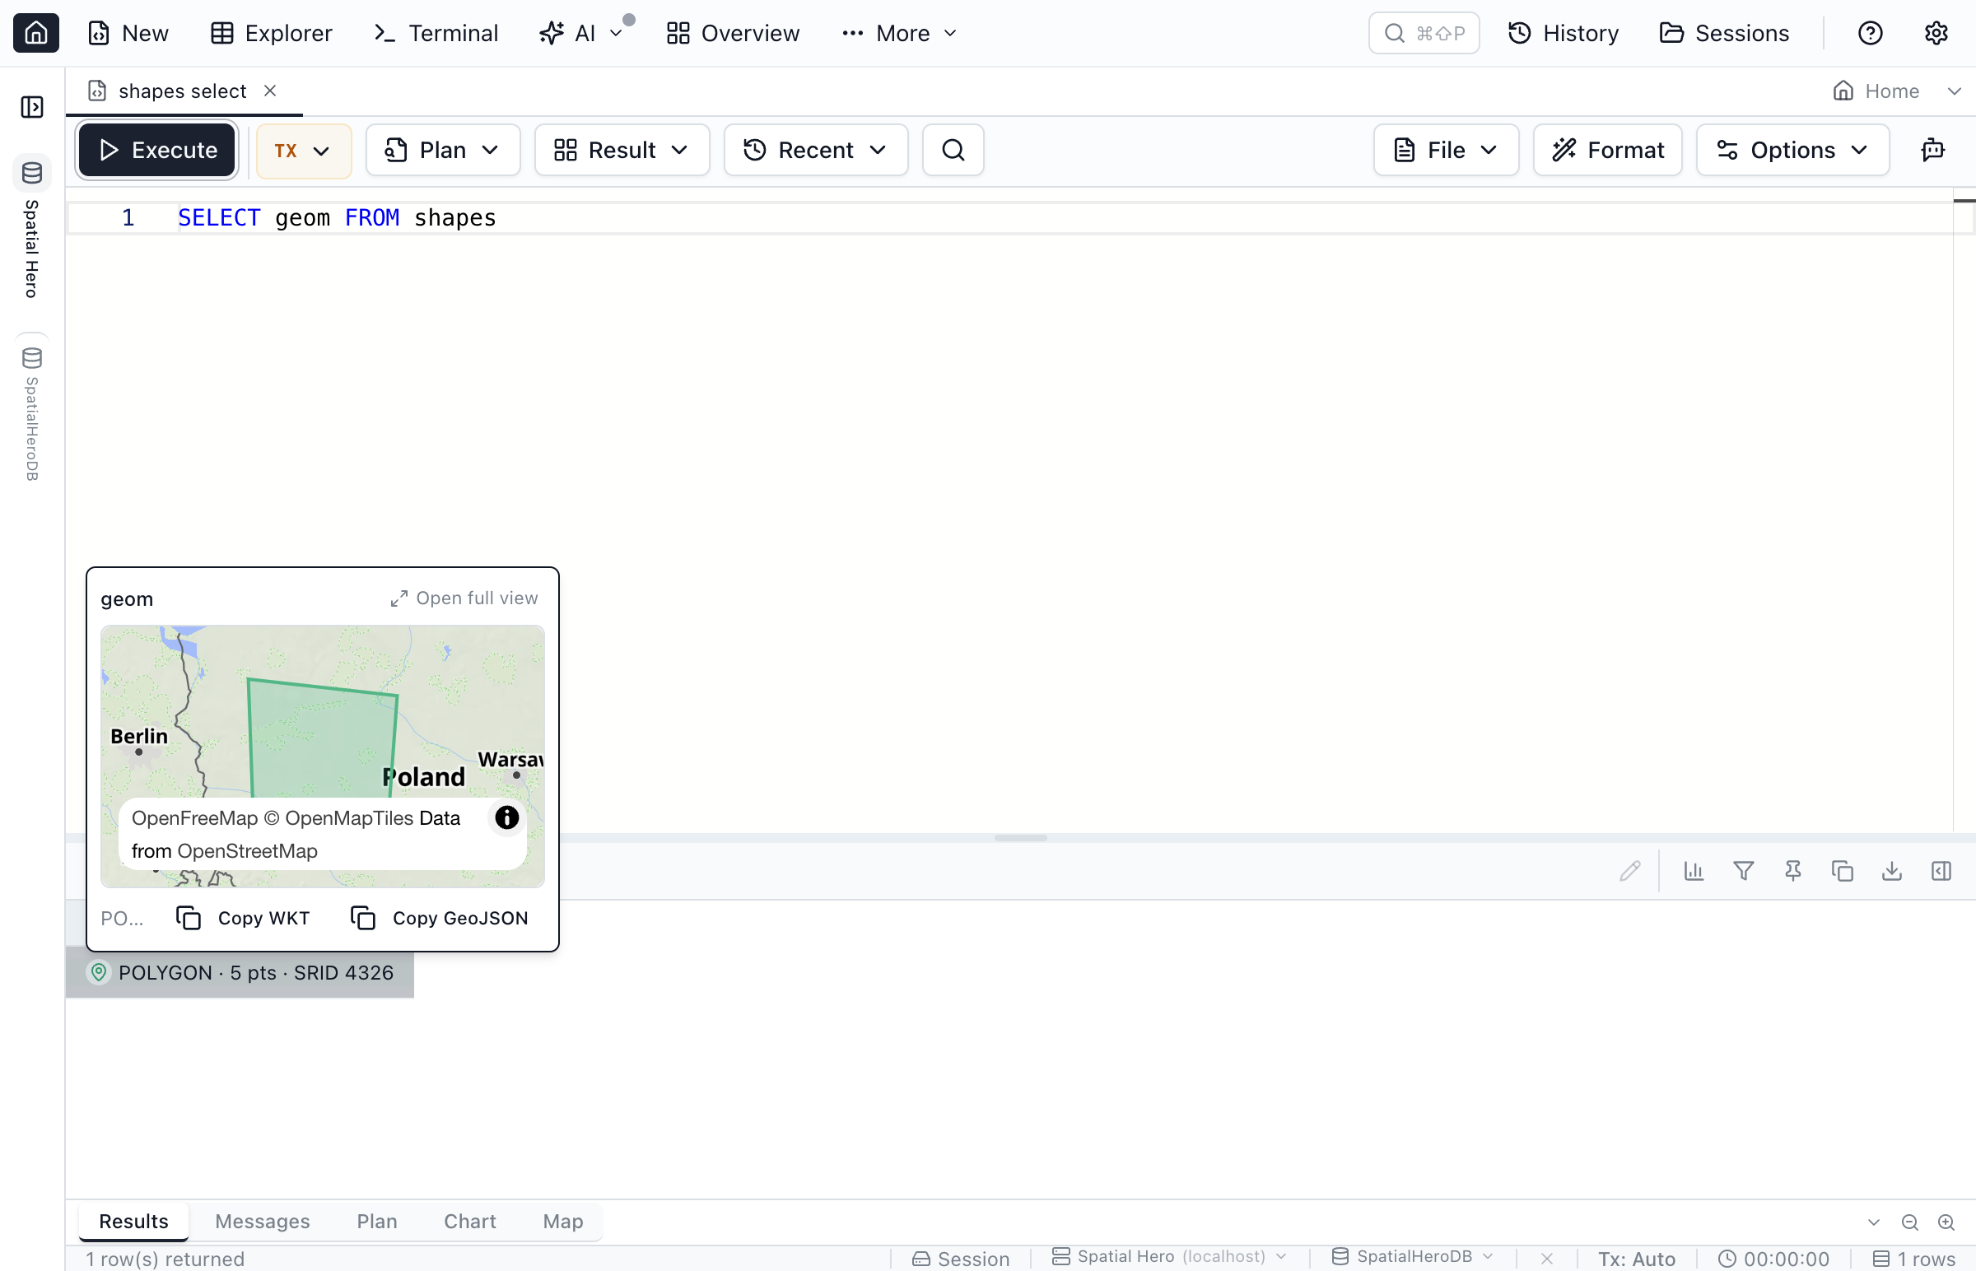Toggle the side panel layout icon
This screenshot has width=1976, height=1271.
[1941, 871]
